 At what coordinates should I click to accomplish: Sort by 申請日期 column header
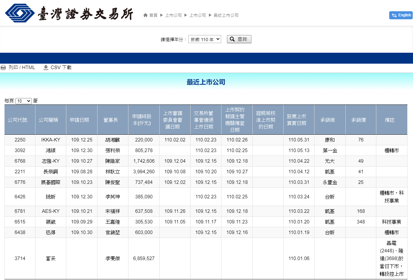click(82, 120)
